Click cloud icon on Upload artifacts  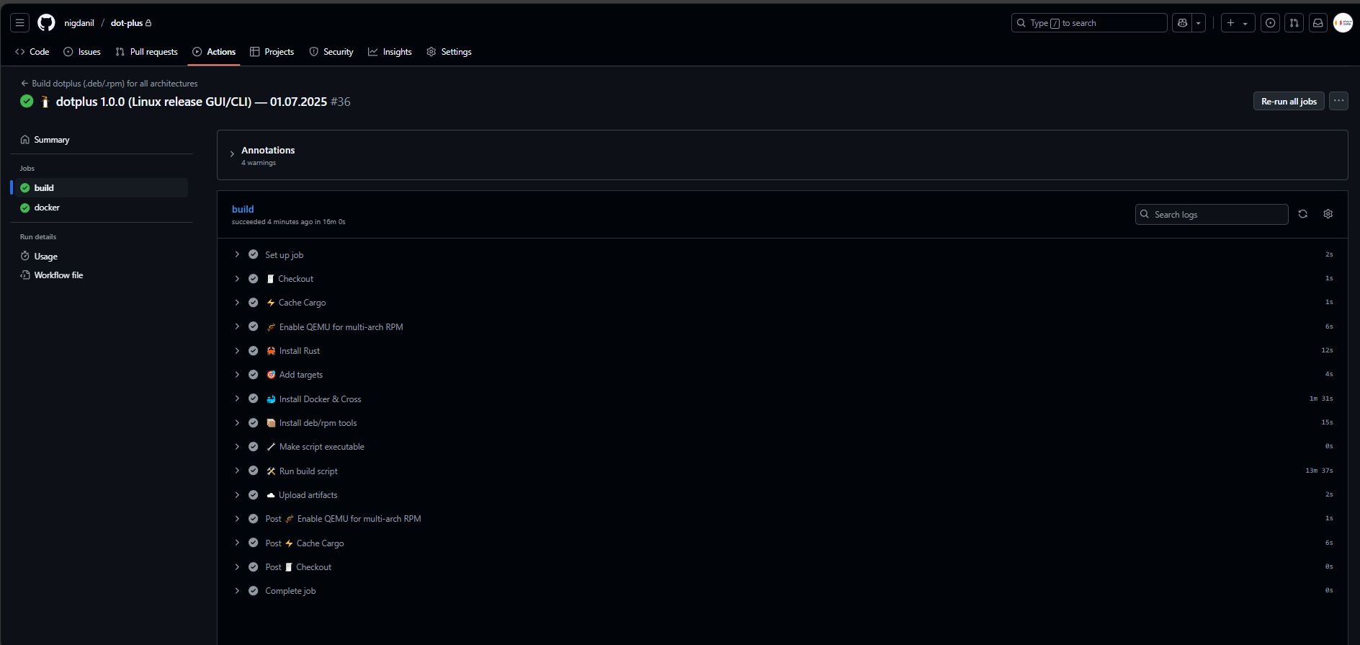click(271, 495)
